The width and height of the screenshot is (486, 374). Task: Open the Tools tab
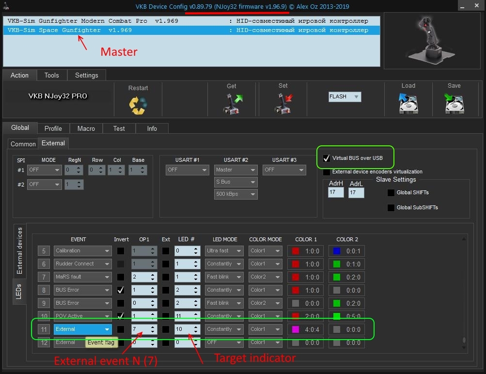(x=51, y=75)
